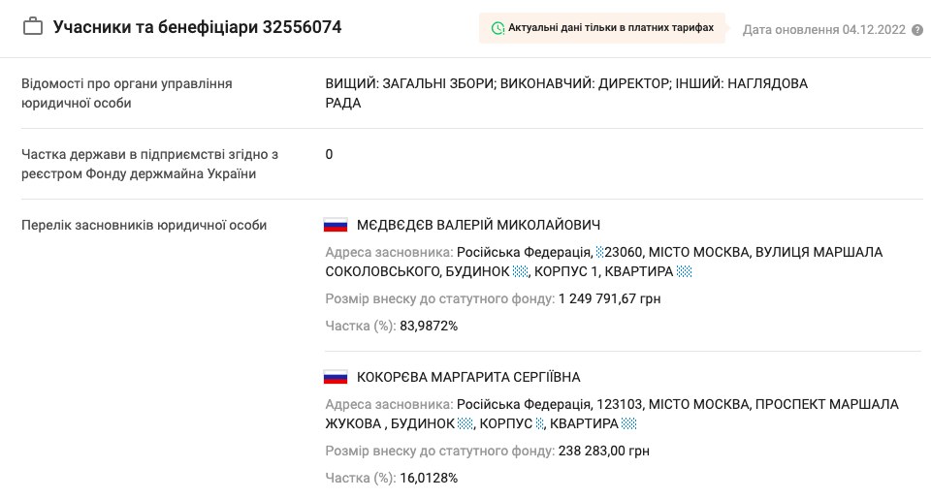This screenshot has width=931, height=499.
Task: Click the 16,0128% share value
Action: tap(429, 478)
